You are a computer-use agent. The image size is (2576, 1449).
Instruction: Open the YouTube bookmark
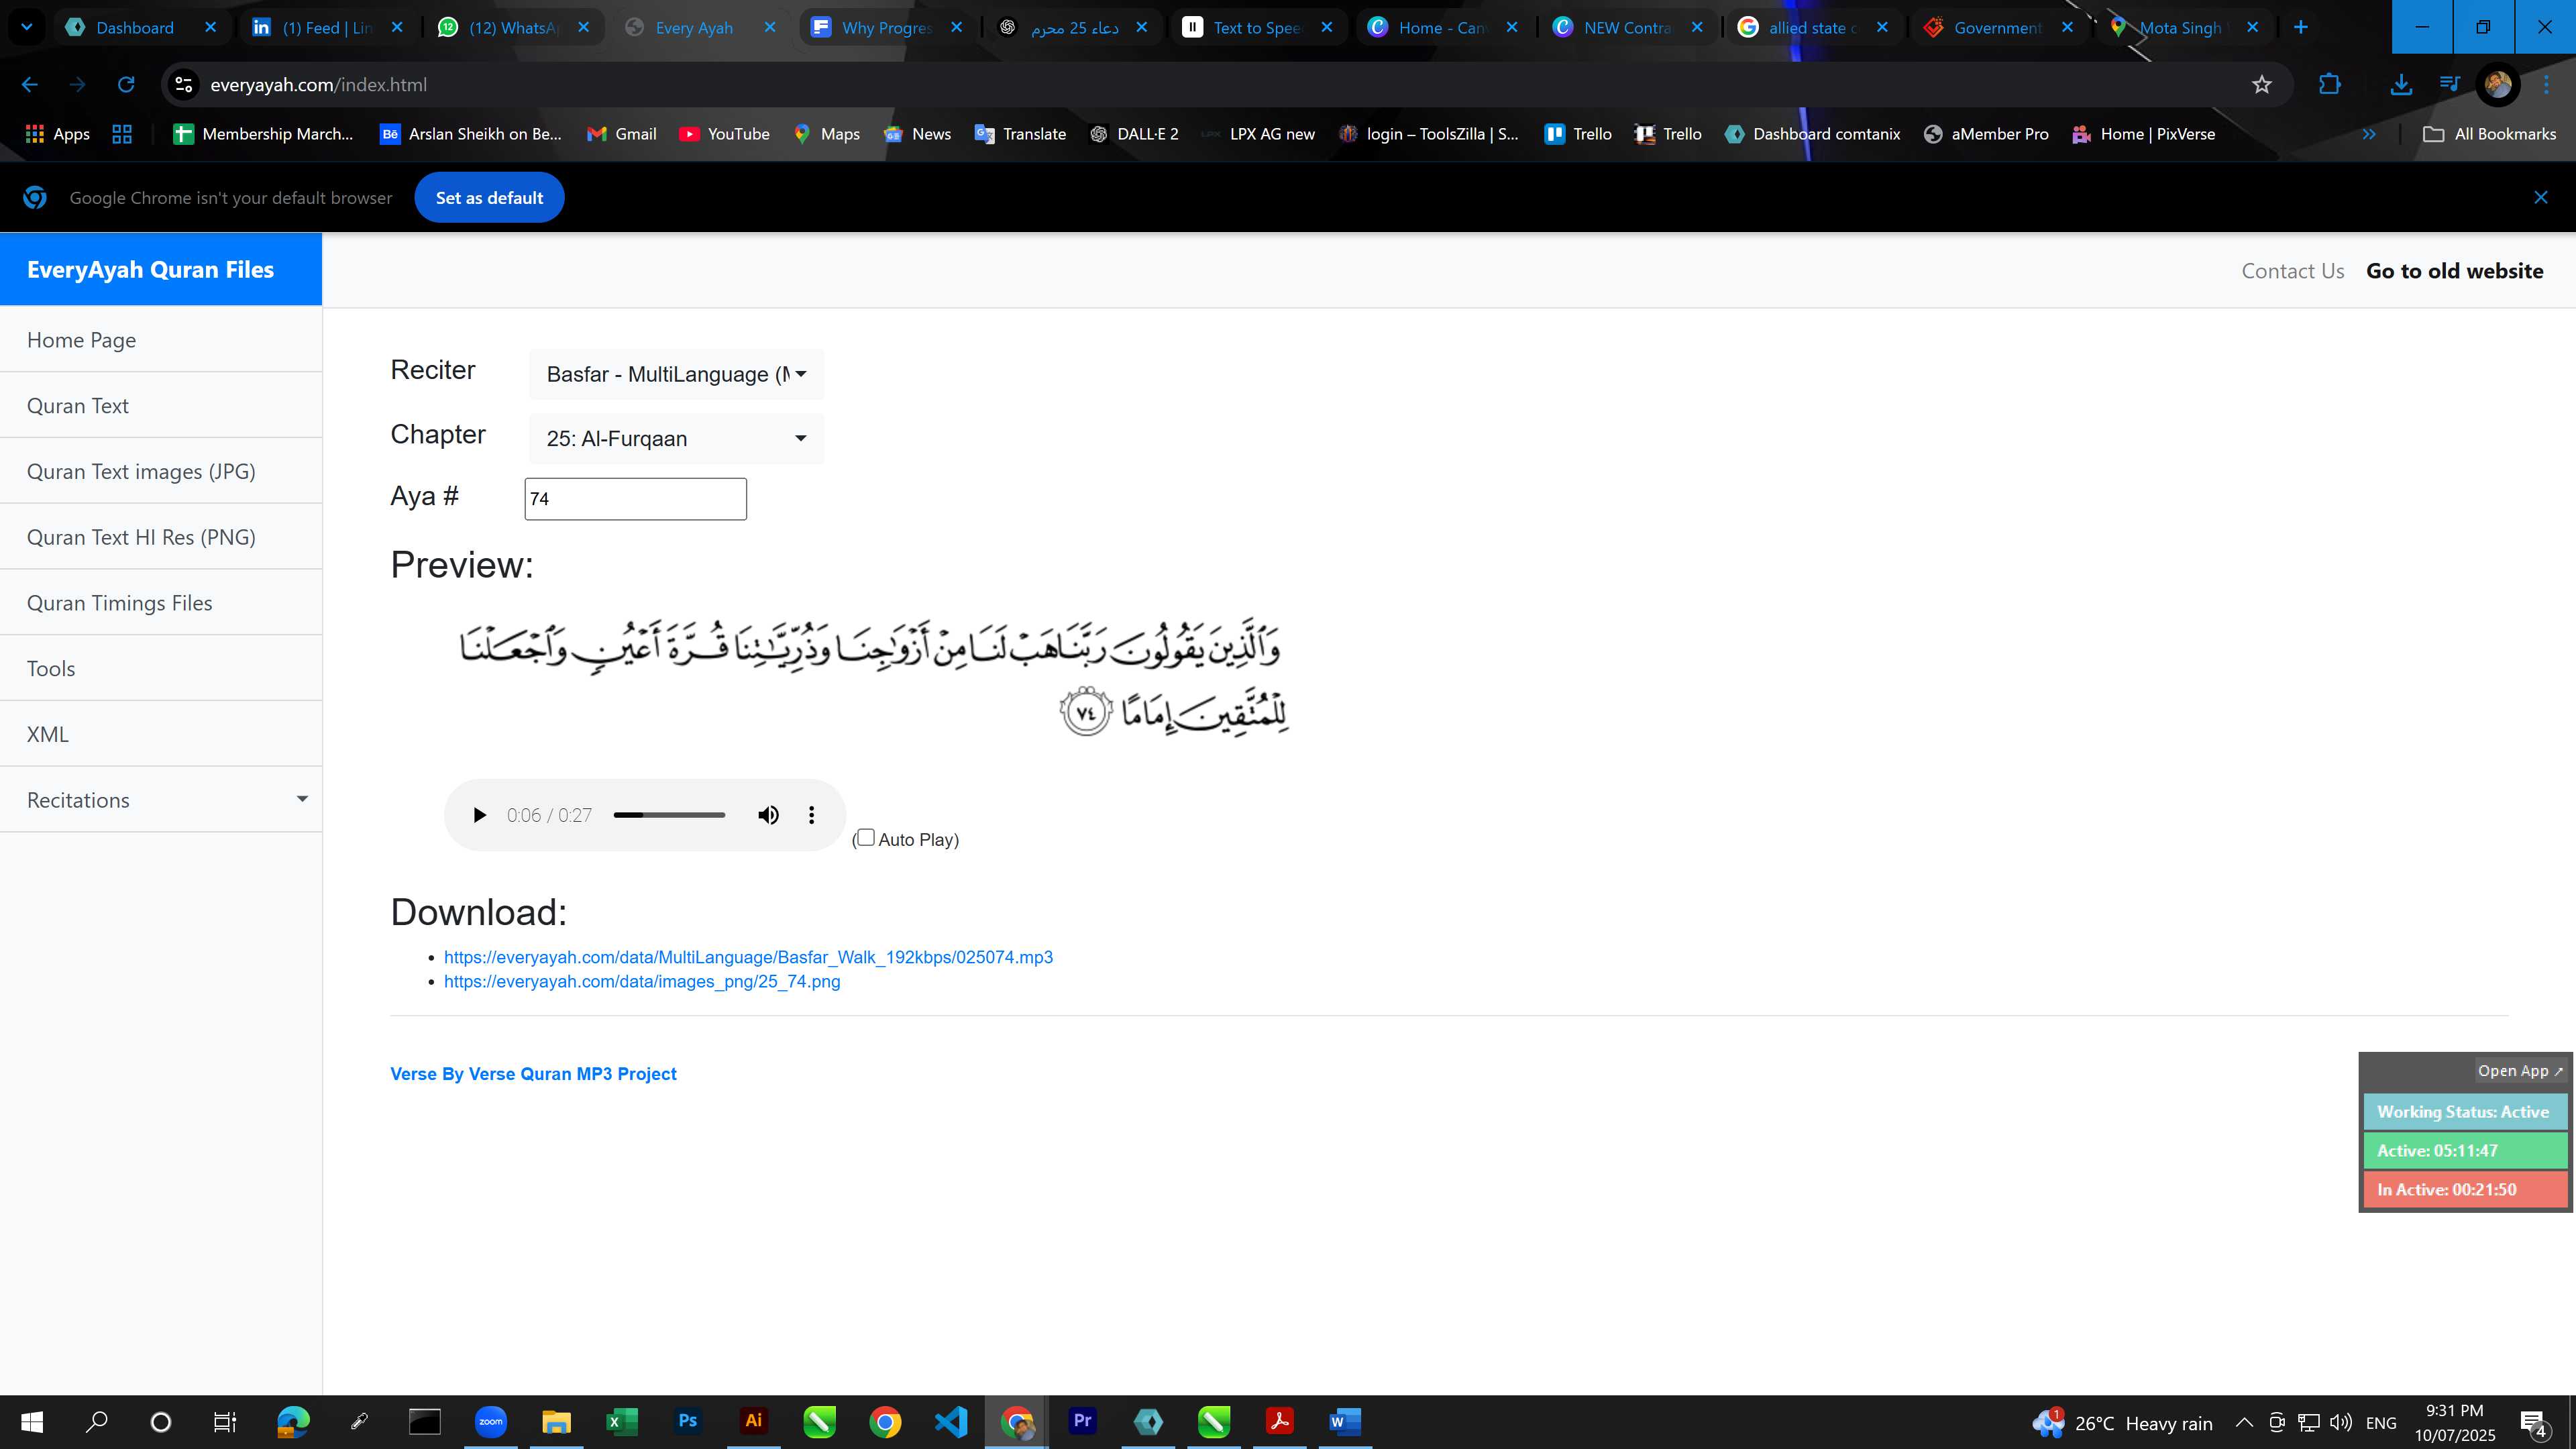[x=724, y=134]
